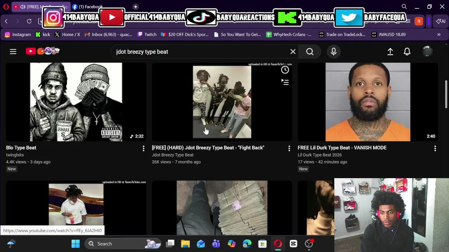The image size is (449, 252).
Task: Click the New badge under Blo Type Beat
Action: pyautogui.click(x=12, y=169)
